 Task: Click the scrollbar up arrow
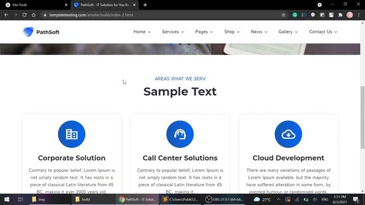click(363, 23)
